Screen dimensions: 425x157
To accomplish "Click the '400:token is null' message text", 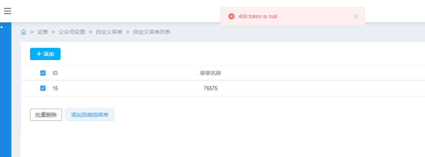I will click(260, 16).
